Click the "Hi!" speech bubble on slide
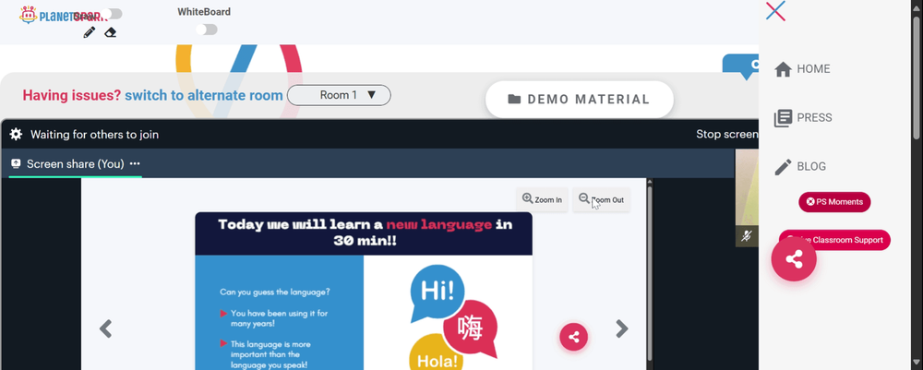The image size is (923, 370). (438, 292)
